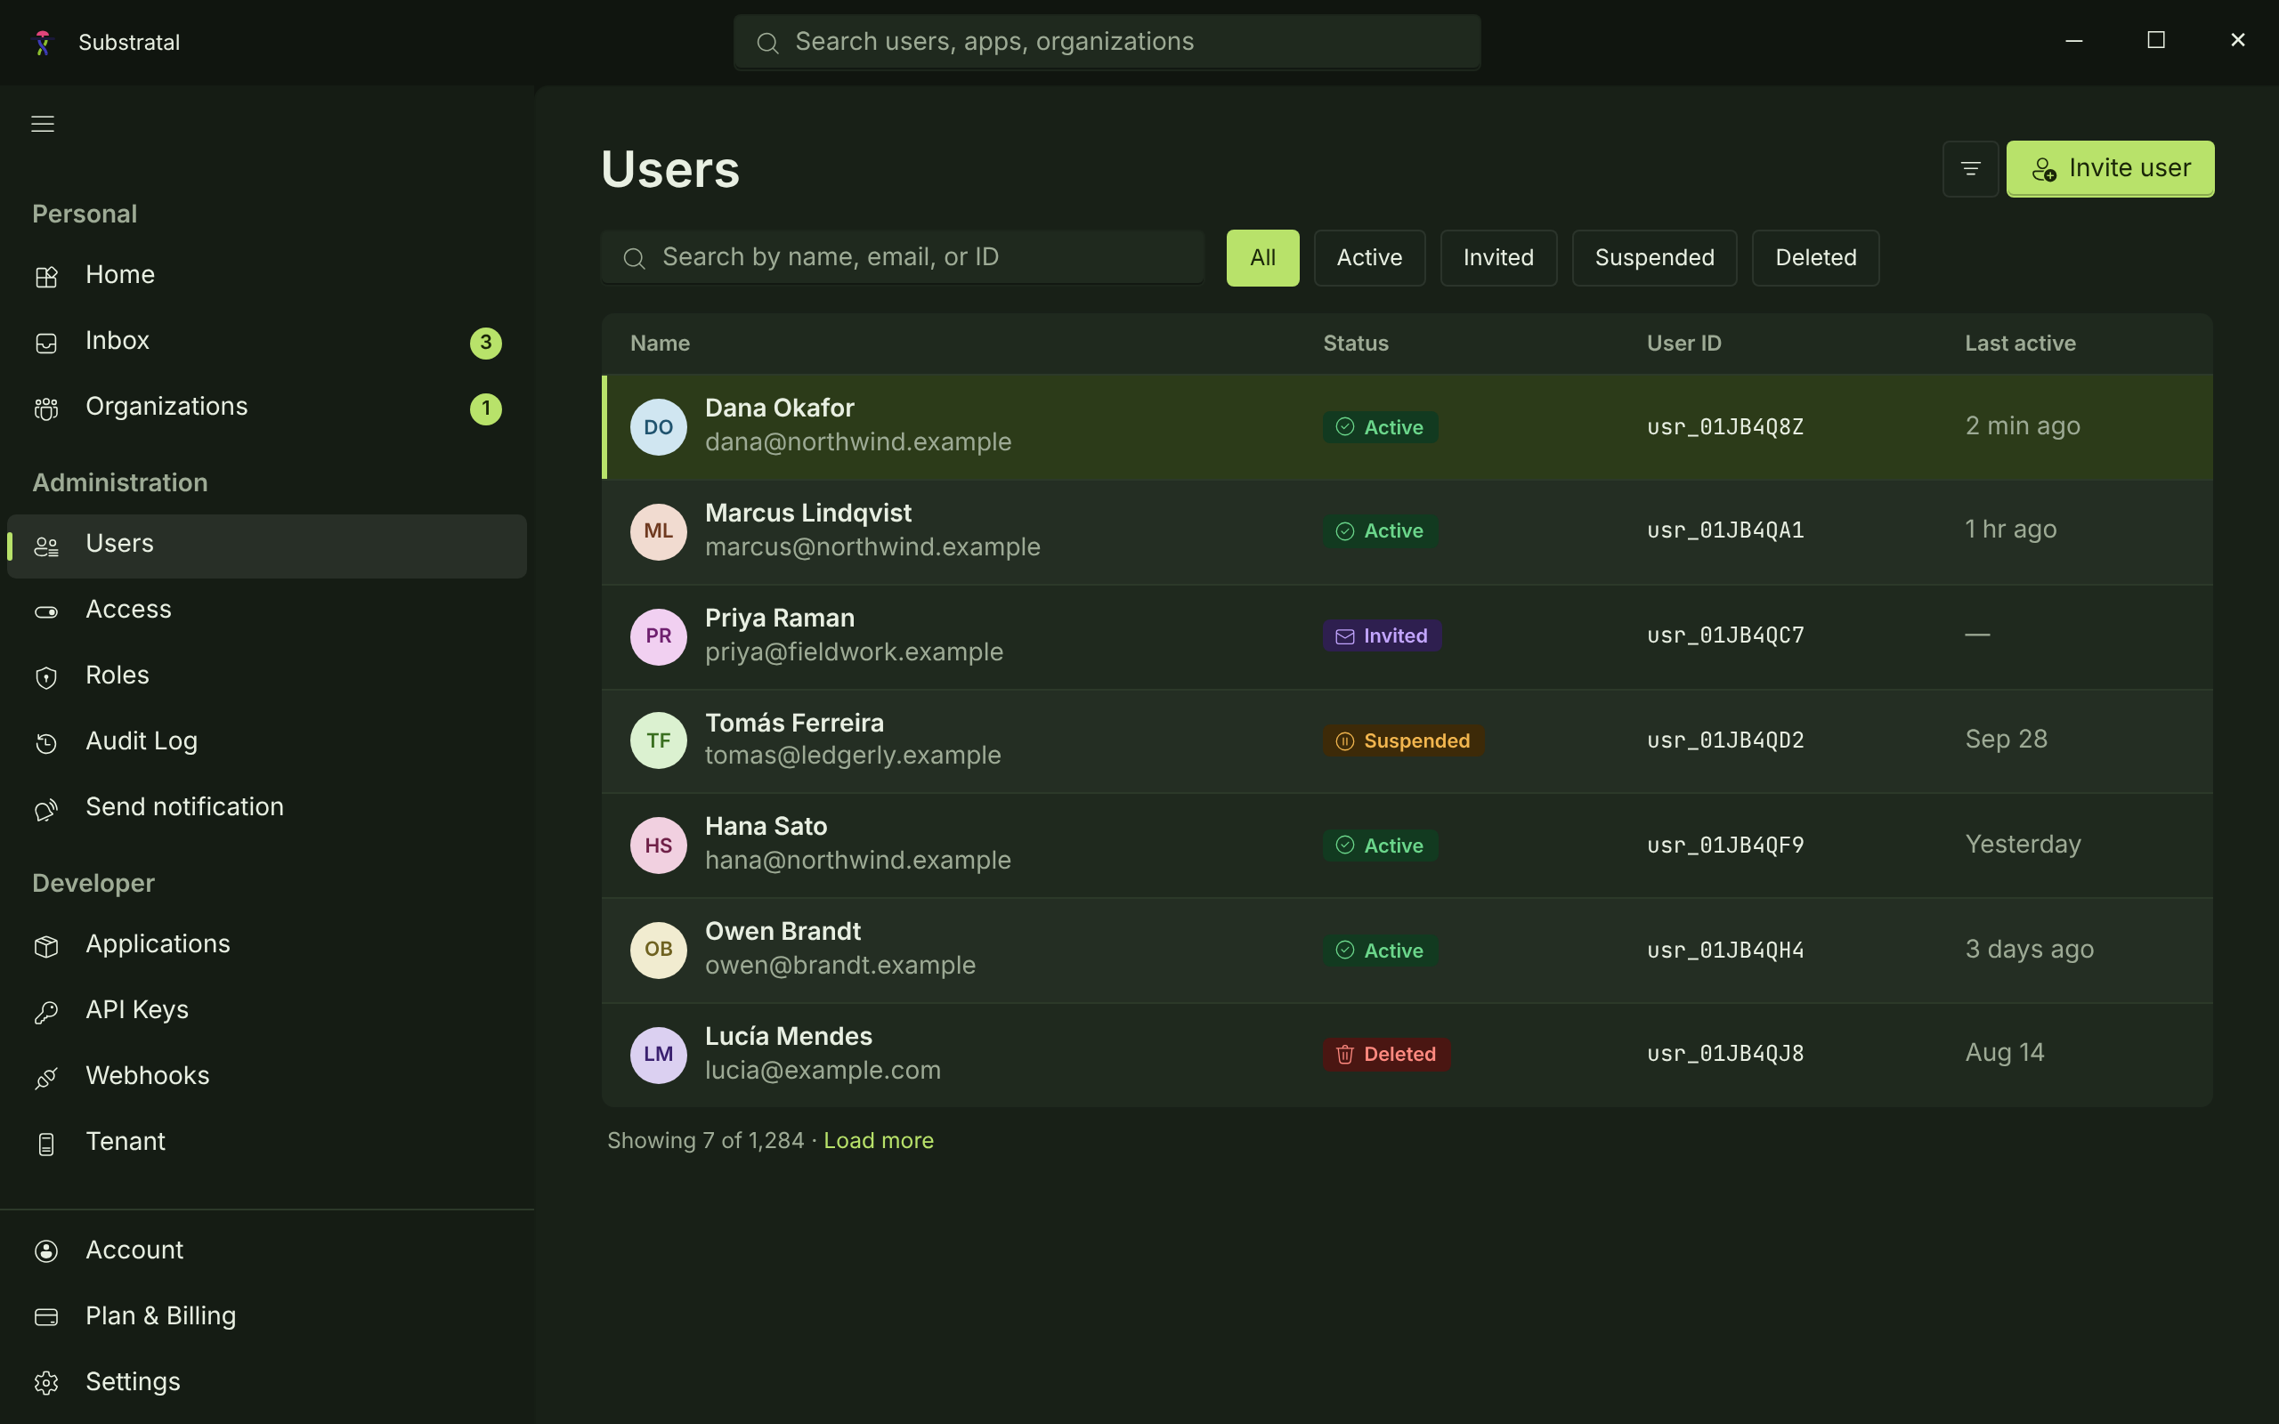Select the Users item in Administration
This screenshot has height=1424, width=2279.
pos(266,546)
